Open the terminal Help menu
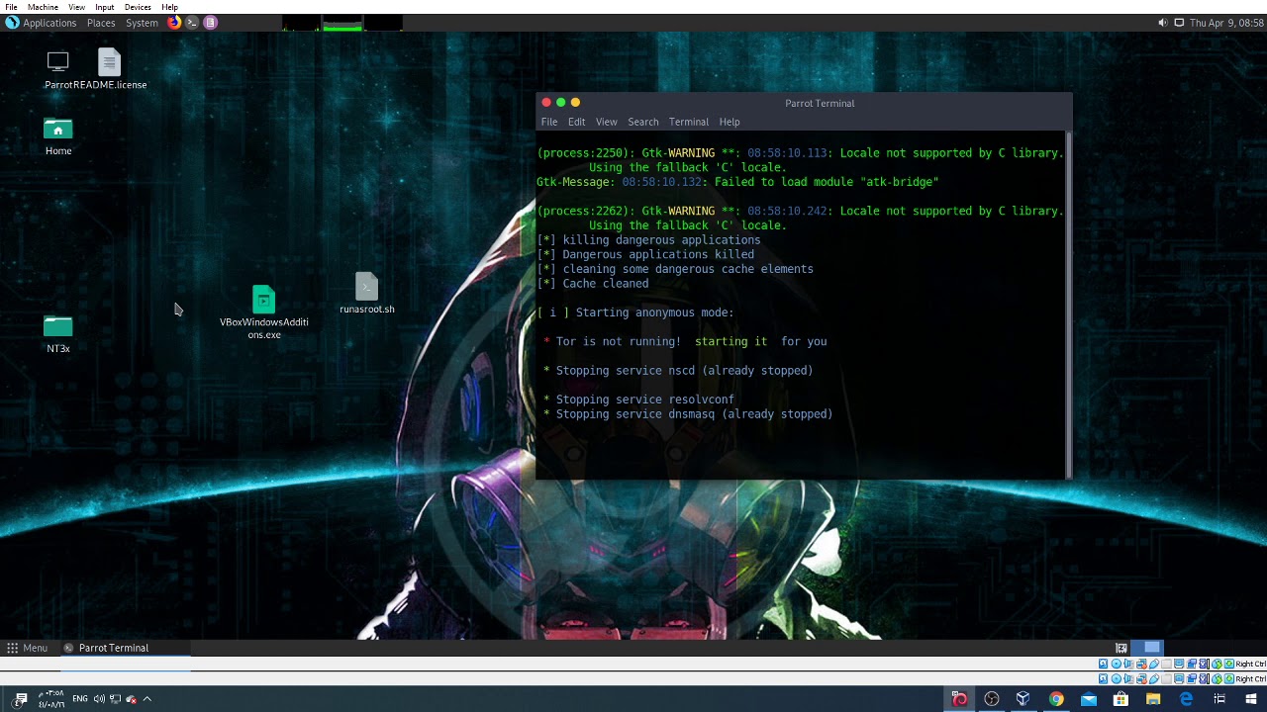The image size is (1267, 712). point(730,122)
